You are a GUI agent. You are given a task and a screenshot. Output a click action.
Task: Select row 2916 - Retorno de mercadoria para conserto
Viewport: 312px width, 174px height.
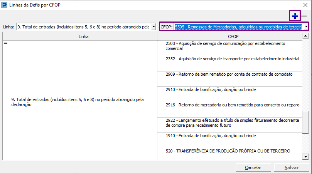[x=230, y=109]
